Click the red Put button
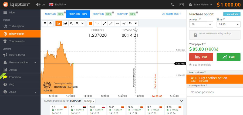 [201, 57]
